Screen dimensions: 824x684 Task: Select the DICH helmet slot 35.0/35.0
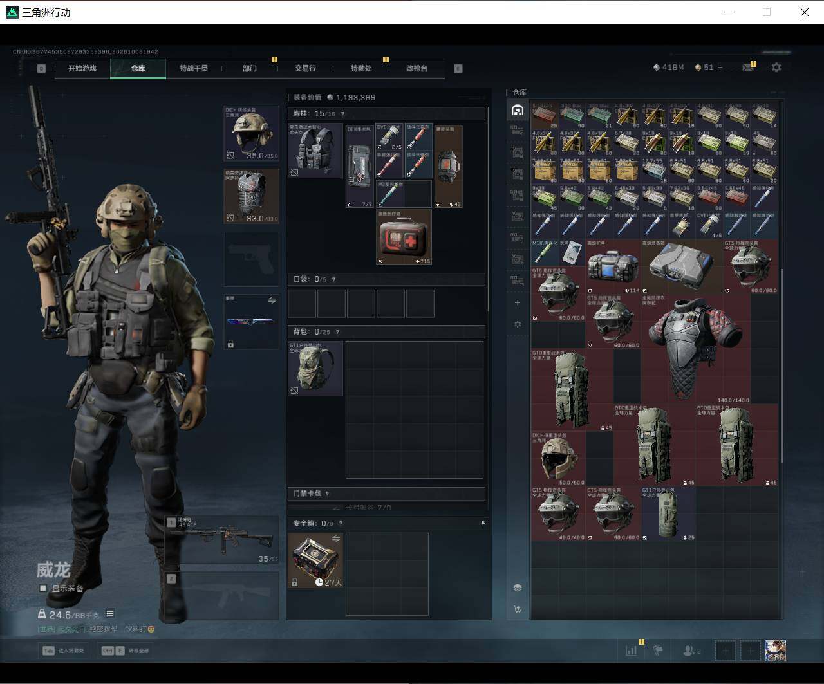click(251, 134)
